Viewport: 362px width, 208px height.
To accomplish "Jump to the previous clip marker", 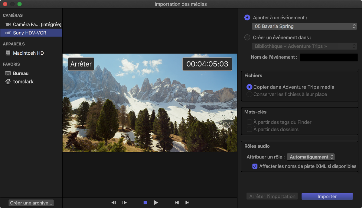I will click(177, 203).
